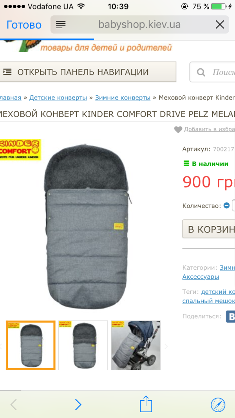Stop loading with the X icon
Screen dimensions: 235x418
point(220,25)
